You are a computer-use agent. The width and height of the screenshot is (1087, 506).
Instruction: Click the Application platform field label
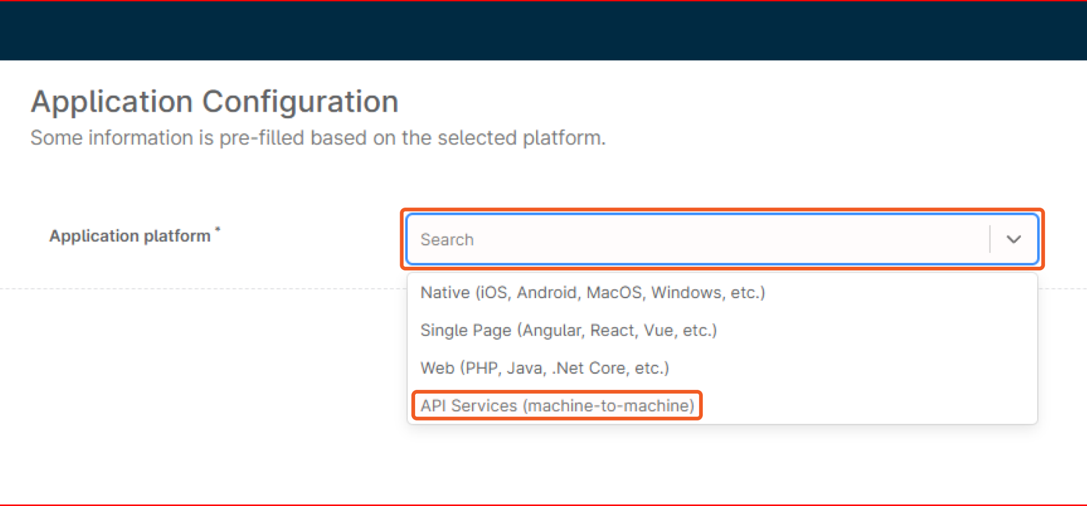pyautogui.click(x=130, y=235)
